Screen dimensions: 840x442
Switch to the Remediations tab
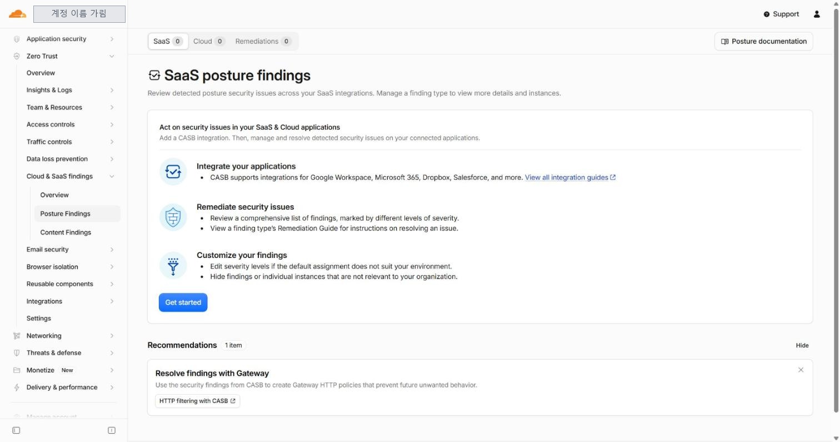pos(263,41)
